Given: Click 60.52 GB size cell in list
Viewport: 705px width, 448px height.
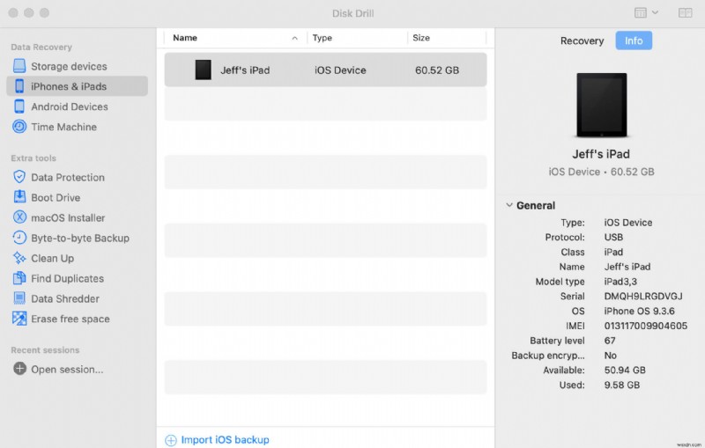Looking at the screenshot, I should click(x=436, y=70).
